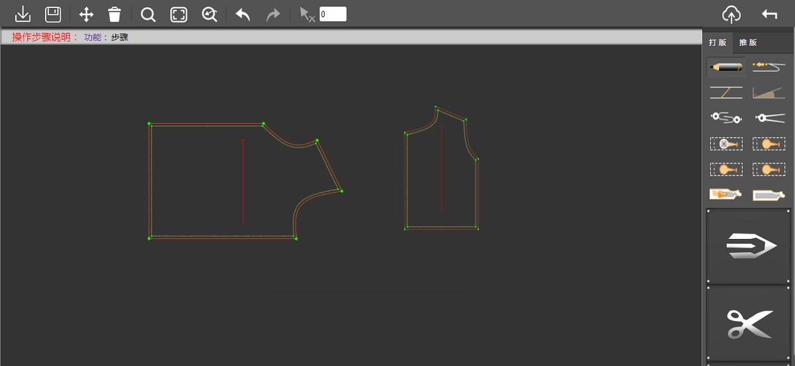
Task: Click the large pen nib tool
Action: 749,246
